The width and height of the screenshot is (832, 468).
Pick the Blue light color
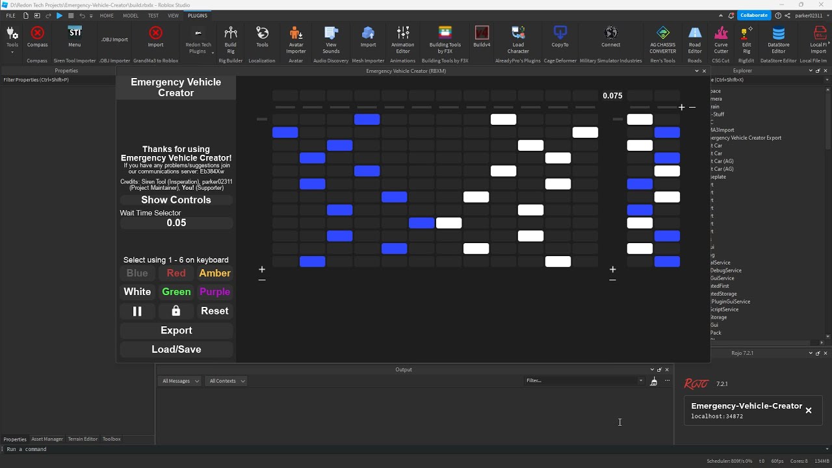137,273
